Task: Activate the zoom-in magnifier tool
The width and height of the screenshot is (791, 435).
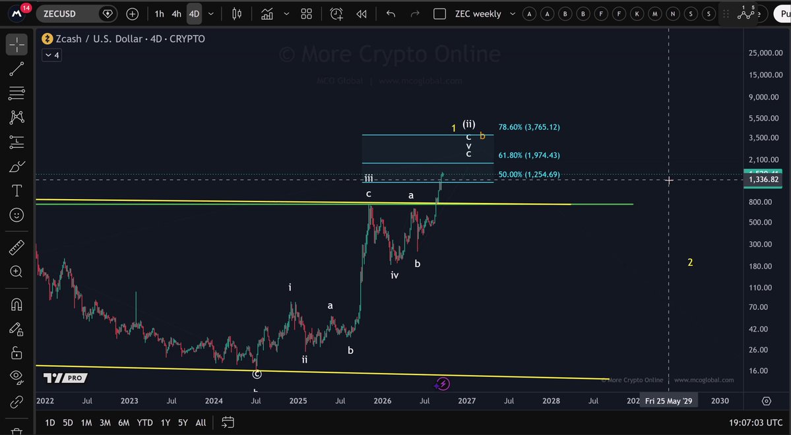Action: [x=16, y=272]
